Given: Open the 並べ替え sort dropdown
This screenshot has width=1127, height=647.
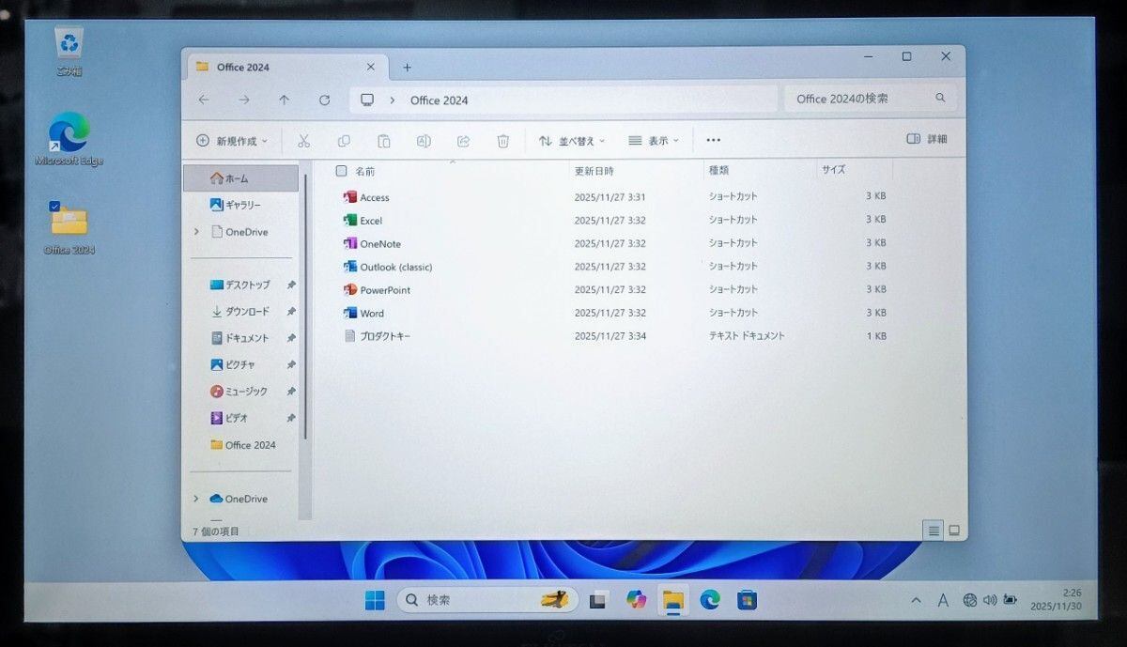Looking at the screenshot, I should (572, 141).
